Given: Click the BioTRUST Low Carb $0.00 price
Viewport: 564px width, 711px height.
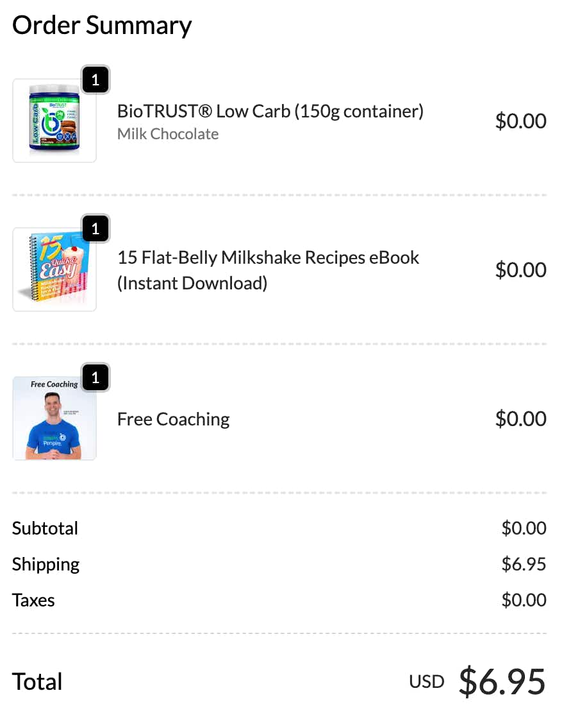Looking at the screenshot, I should (520, 121).
